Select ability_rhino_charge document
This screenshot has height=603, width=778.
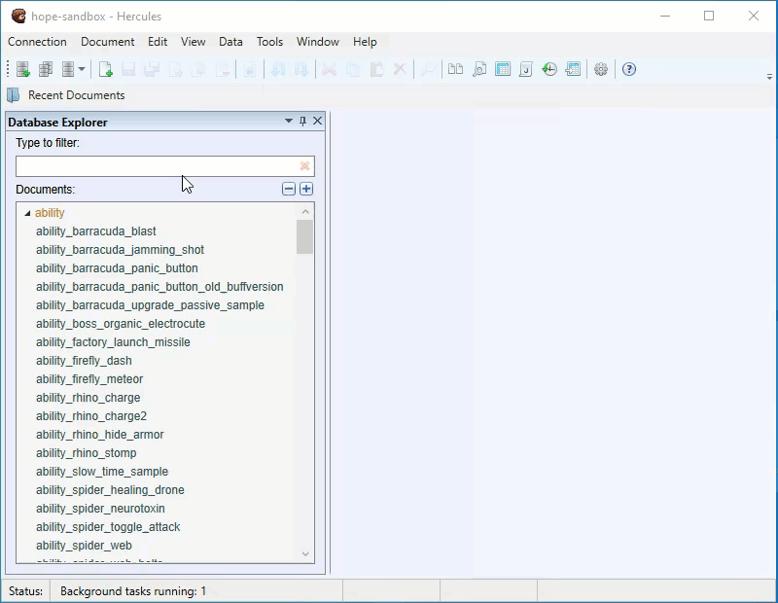click(88, 398)
